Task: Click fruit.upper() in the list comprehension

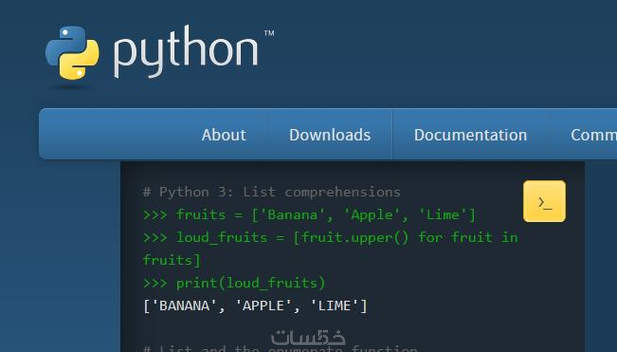Action: [355, 238]
